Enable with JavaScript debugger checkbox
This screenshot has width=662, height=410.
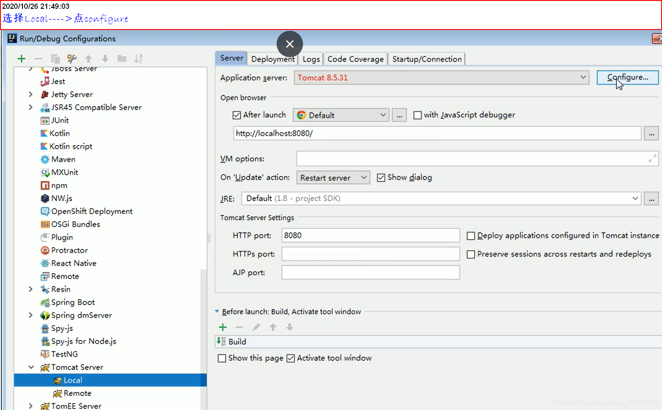[x=418, y=115]
